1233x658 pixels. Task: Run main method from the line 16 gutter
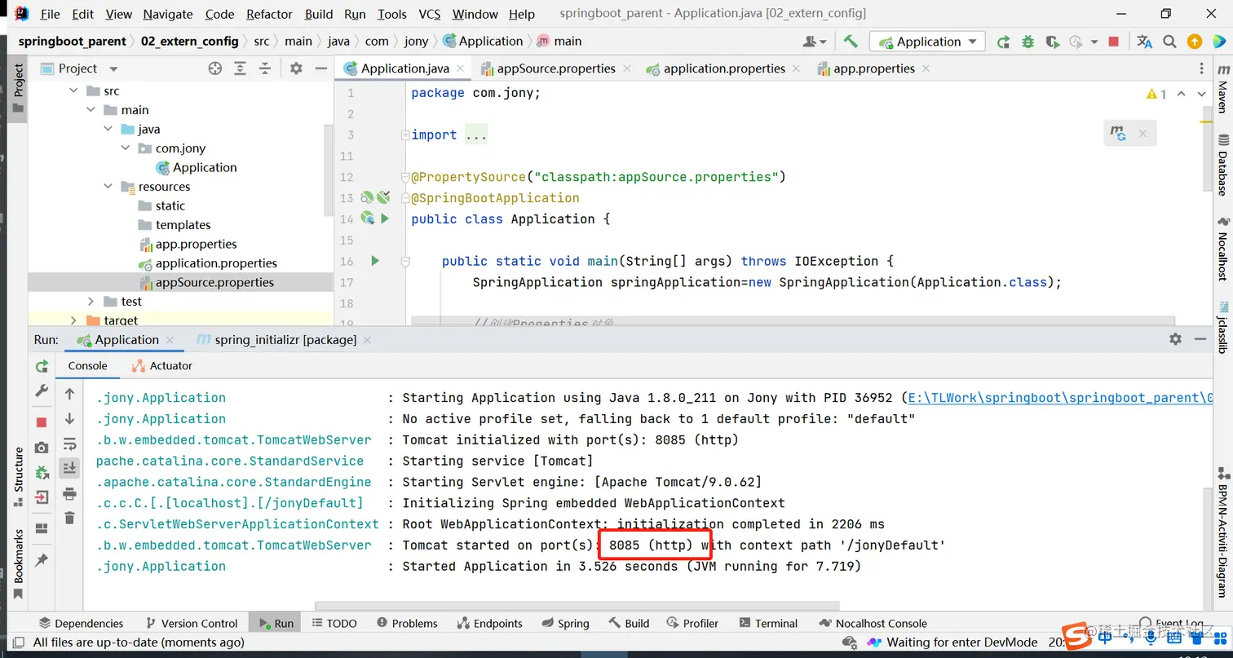375,261
